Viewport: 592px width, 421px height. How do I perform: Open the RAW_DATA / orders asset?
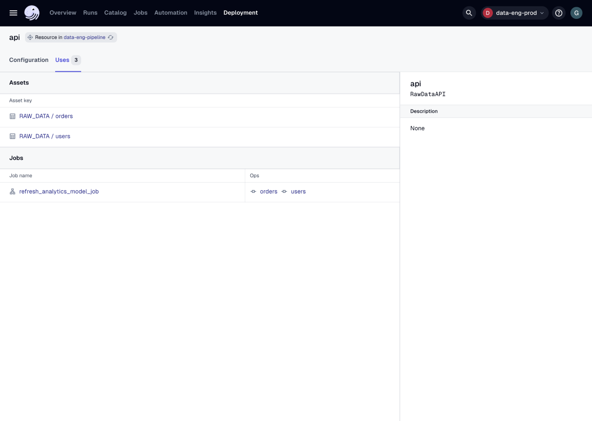[46, 116]
